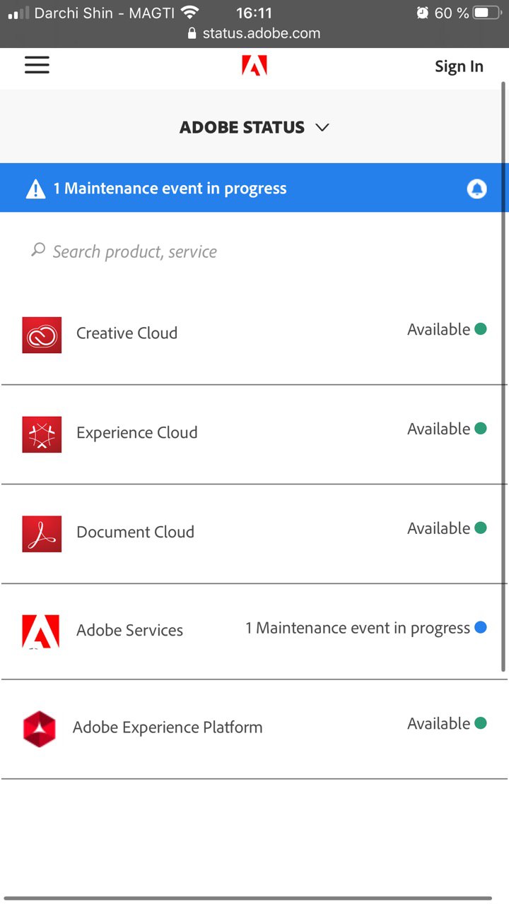Click the Sign In link

coord(459,66)
